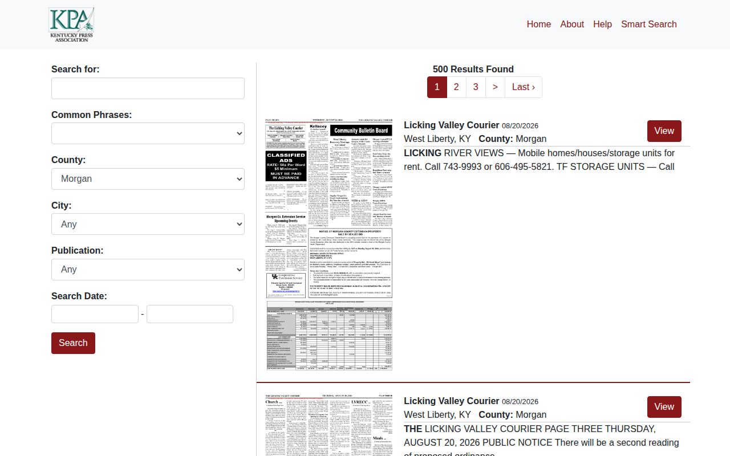
Task: Go to results page 3
Action: 476,87
